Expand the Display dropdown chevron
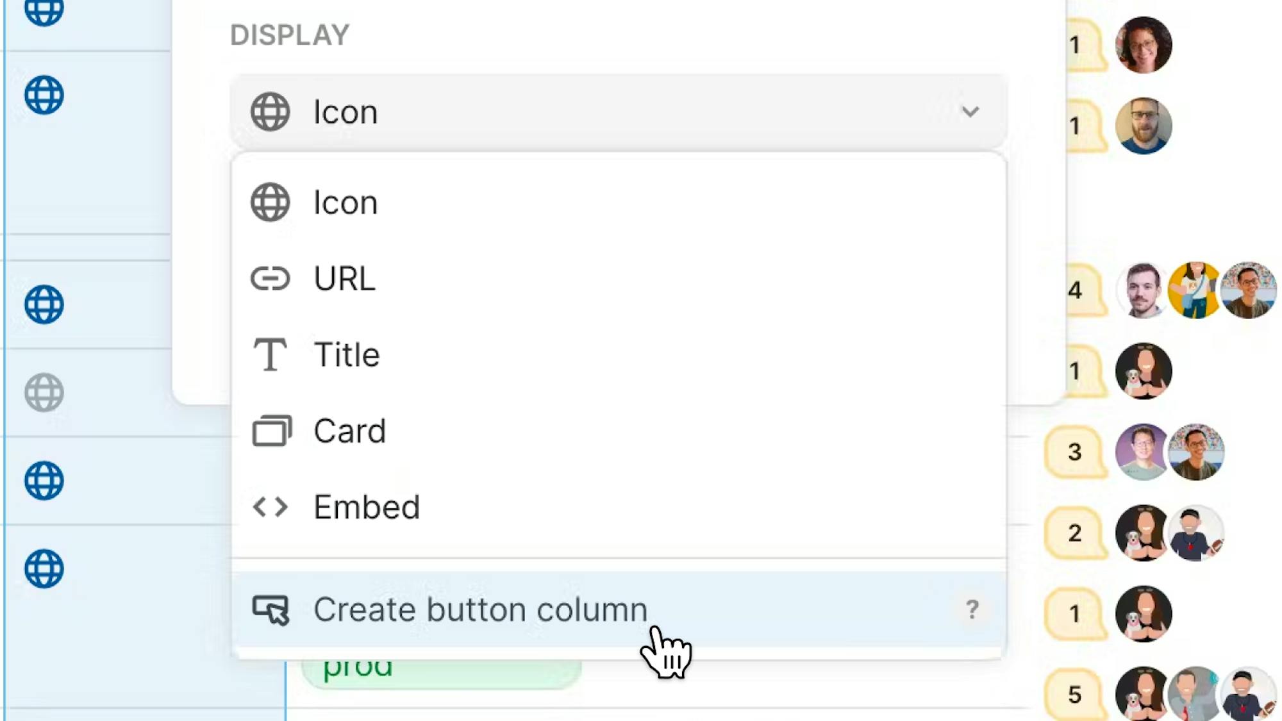 [970, 112]
